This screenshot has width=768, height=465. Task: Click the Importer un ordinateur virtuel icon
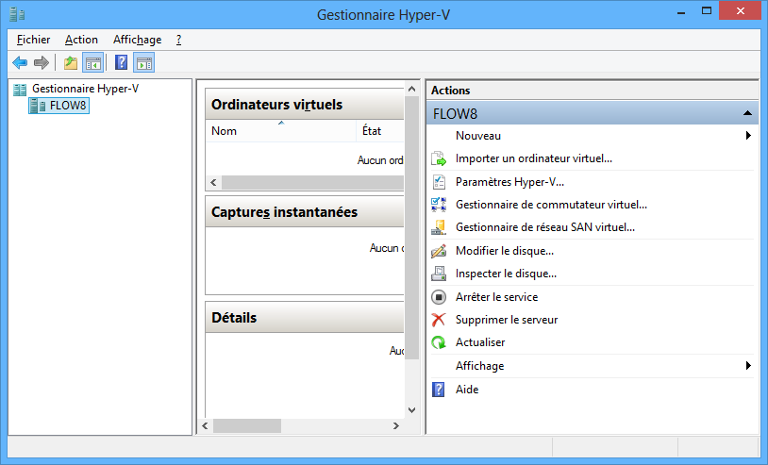point(438,158)
